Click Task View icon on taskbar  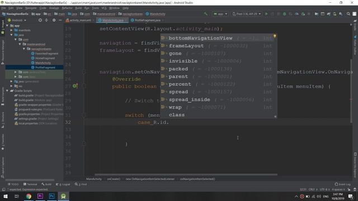click(x=16, y=196)
